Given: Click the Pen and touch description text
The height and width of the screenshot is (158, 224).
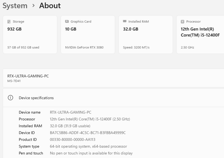Looking at the screenshot, I should click(x=91, y=153).
